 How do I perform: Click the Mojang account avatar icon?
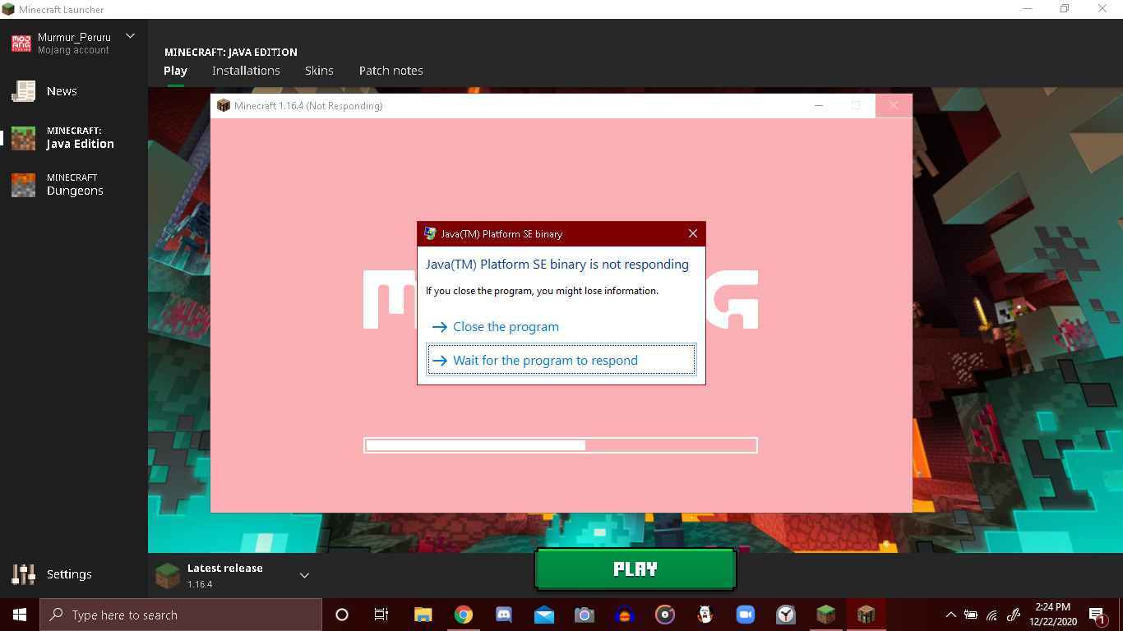pos(21,44)
